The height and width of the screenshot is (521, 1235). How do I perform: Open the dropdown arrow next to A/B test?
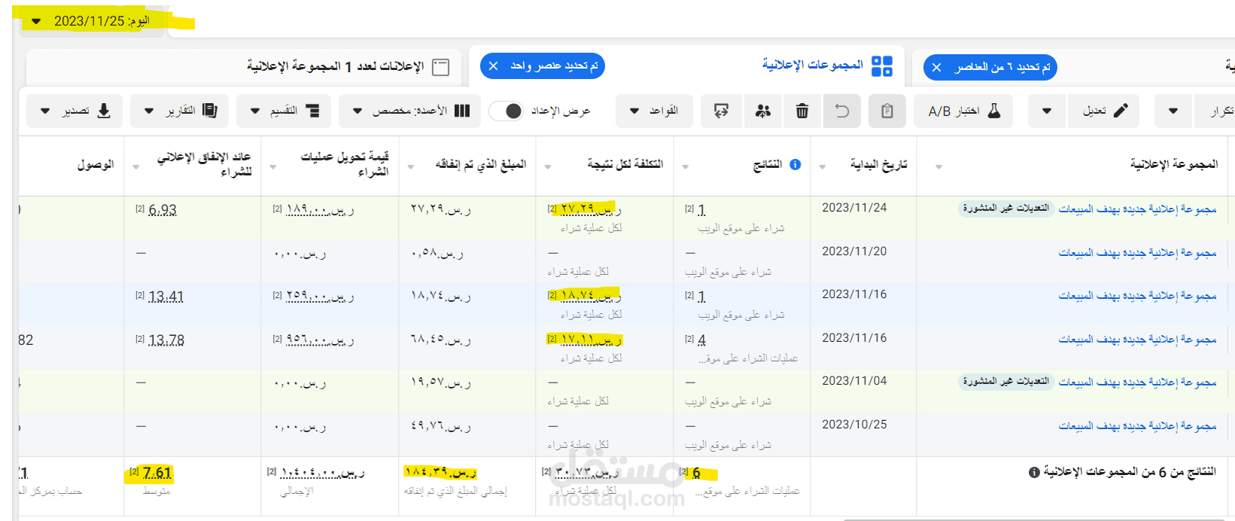coord(1047,111)
